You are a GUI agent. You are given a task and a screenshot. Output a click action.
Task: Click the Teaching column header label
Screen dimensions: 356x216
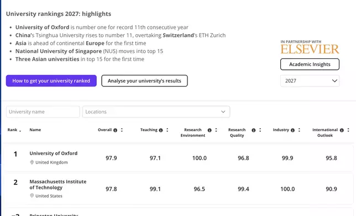point(149,129)
